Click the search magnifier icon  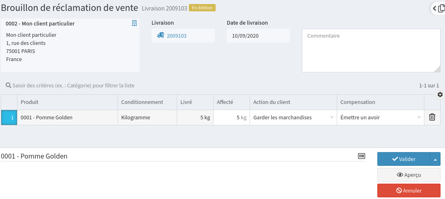[8, 85]
